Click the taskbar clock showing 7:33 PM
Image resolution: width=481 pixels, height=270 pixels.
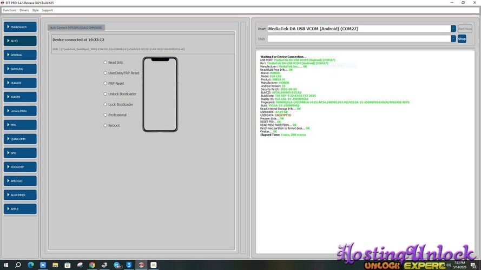tap(459, 265)
